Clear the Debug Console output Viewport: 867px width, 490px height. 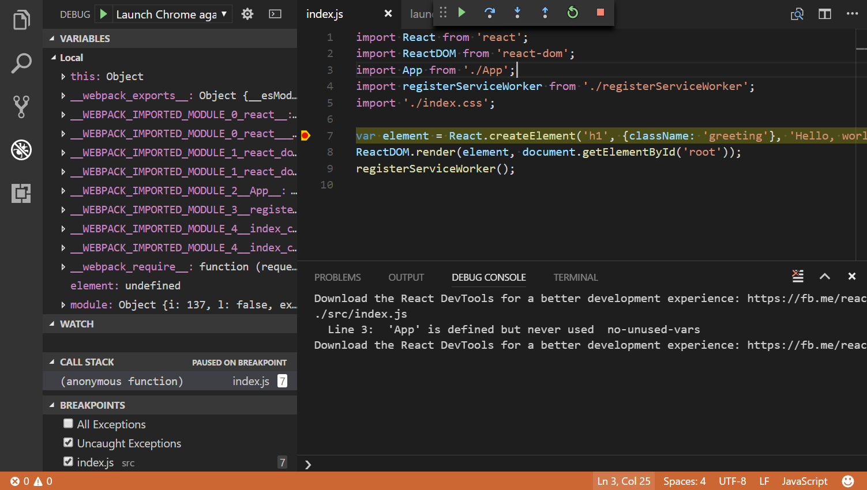798,276
